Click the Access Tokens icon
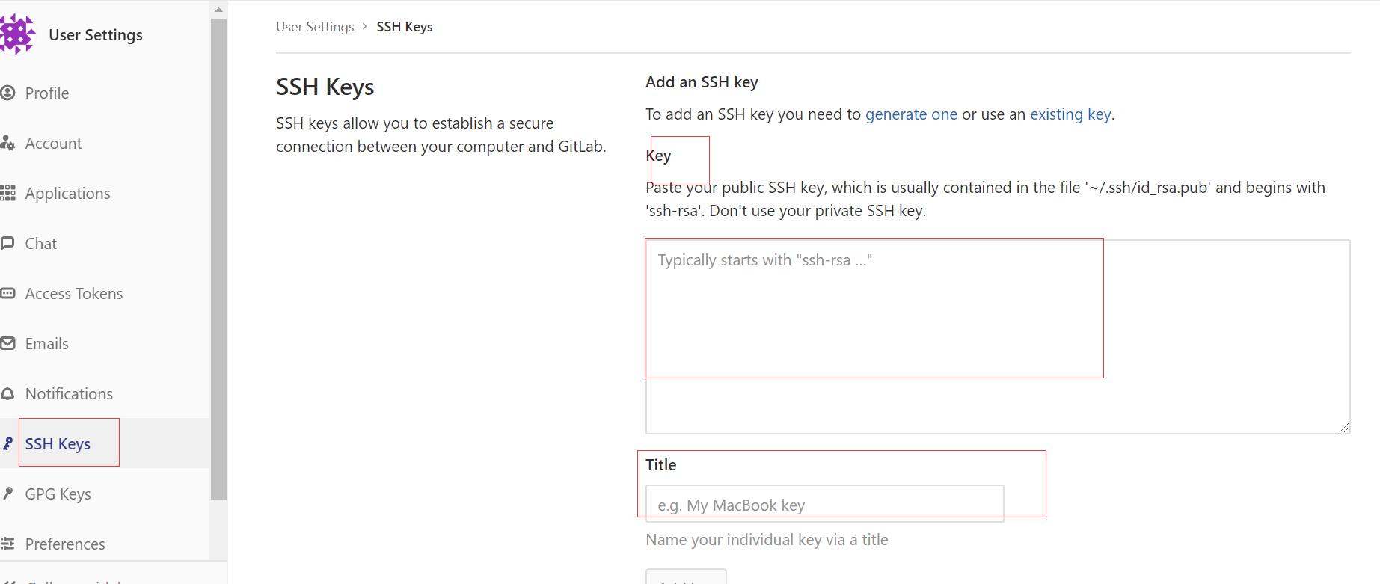 pos(8,293)
